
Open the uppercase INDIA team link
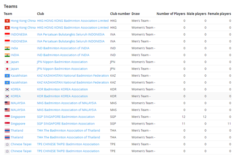coord(15,55)
